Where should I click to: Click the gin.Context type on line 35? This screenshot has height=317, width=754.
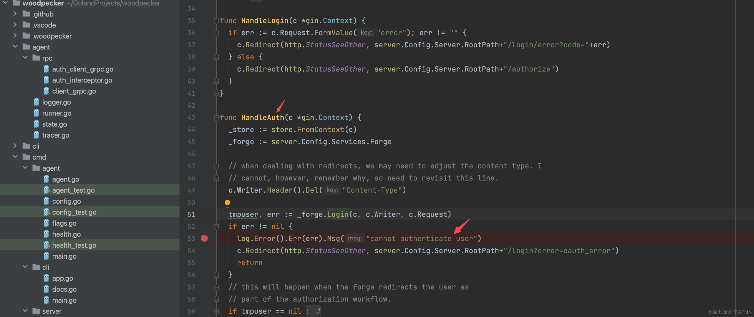[x=329, y=21]
